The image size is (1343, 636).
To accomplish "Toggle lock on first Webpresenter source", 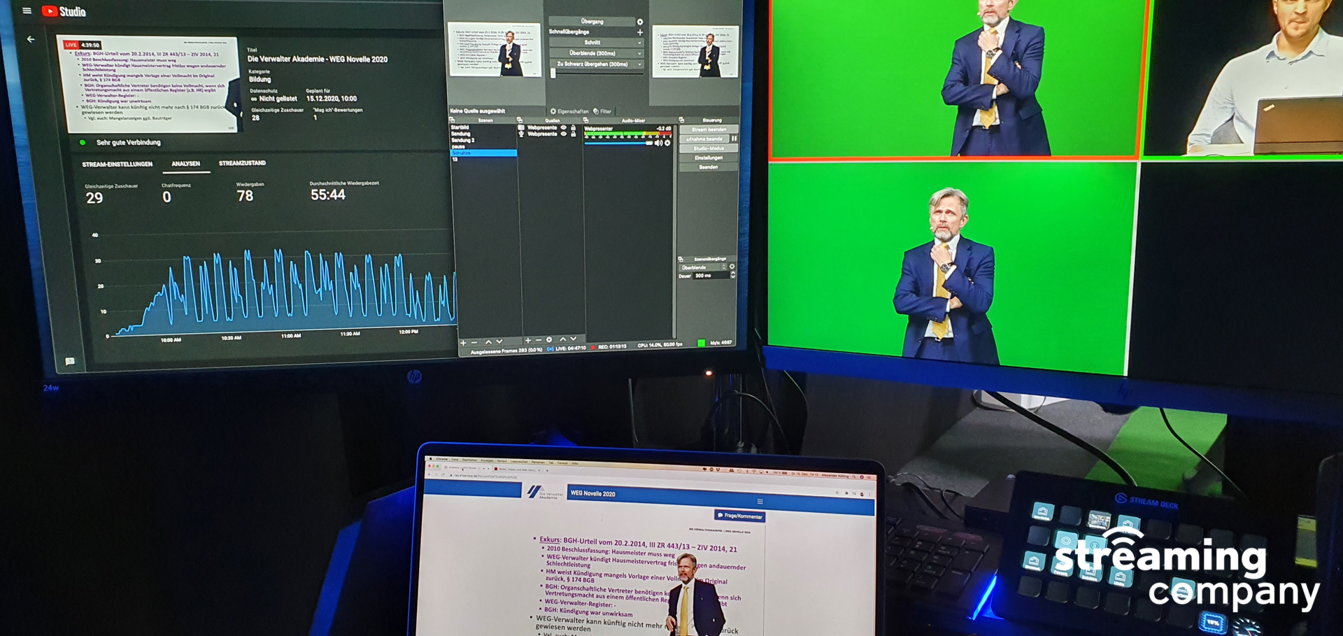I will pyautogui.click(x=573, y=127).
